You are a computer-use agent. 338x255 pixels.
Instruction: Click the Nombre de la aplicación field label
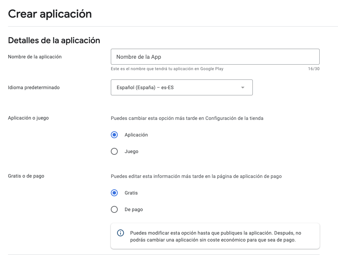coord(35,57)
